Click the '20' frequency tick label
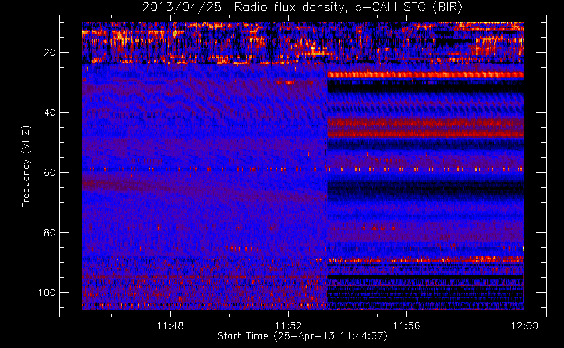564x348 pixels. pyautogui.click(x=50, y=53)
